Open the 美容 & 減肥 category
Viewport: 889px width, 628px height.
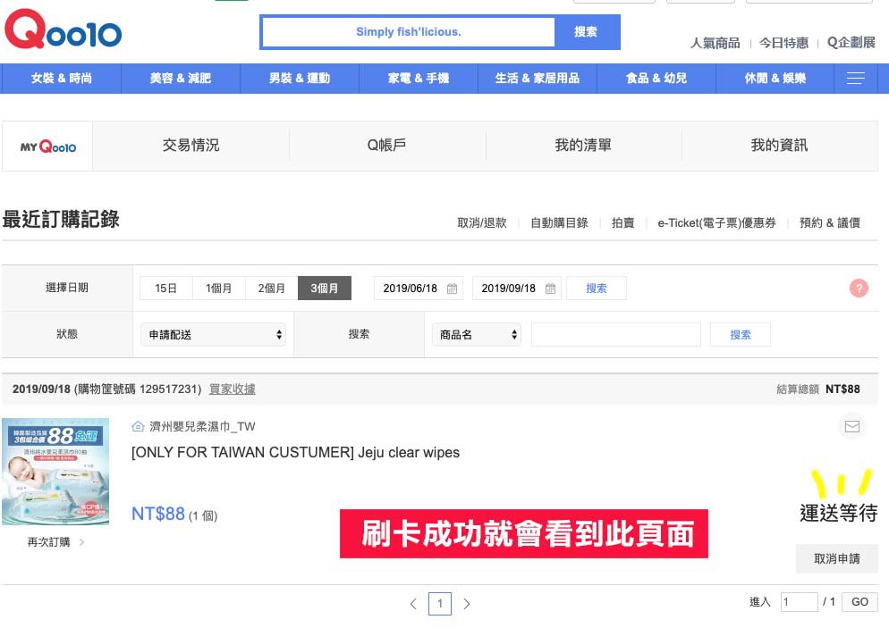click(181, 78)
